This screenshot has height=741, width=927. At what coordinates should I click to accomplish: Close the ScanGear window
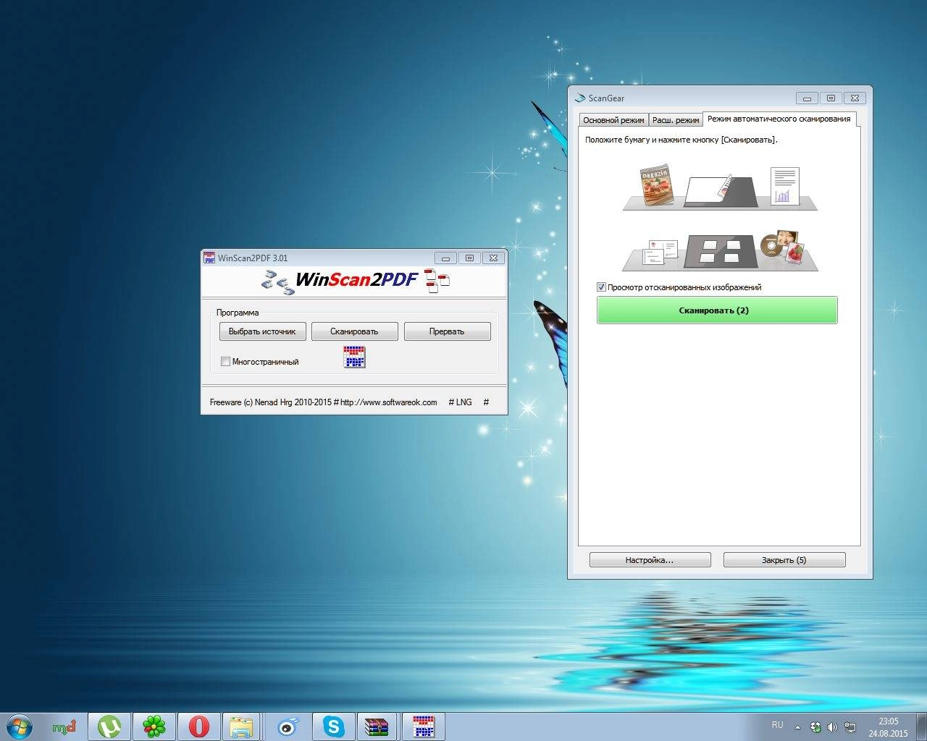855,98
